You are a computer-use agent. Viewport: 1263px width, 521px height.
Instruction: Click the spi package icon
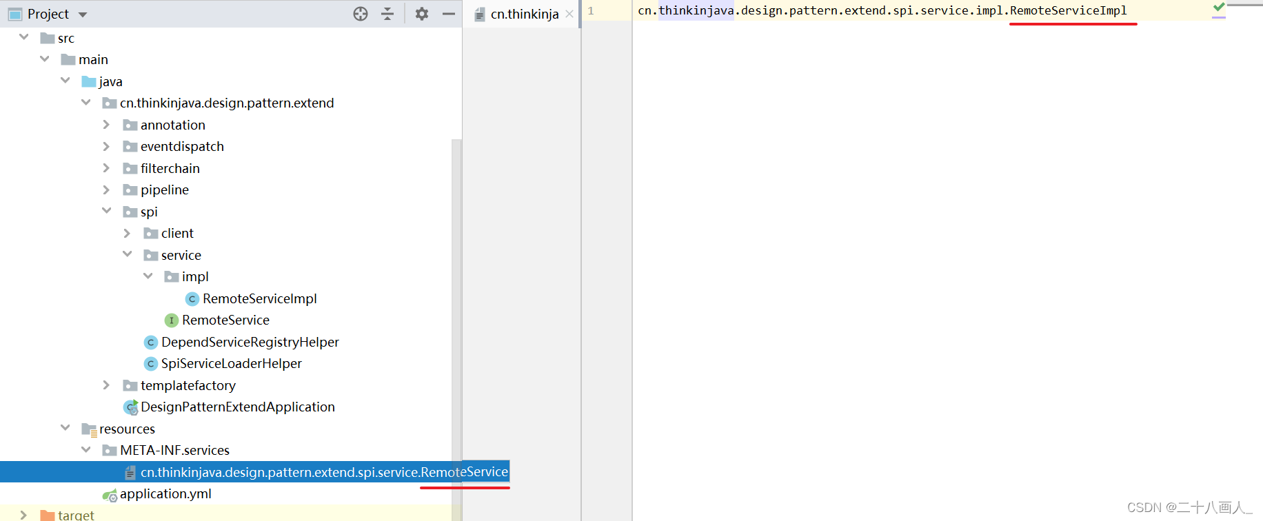130,212
